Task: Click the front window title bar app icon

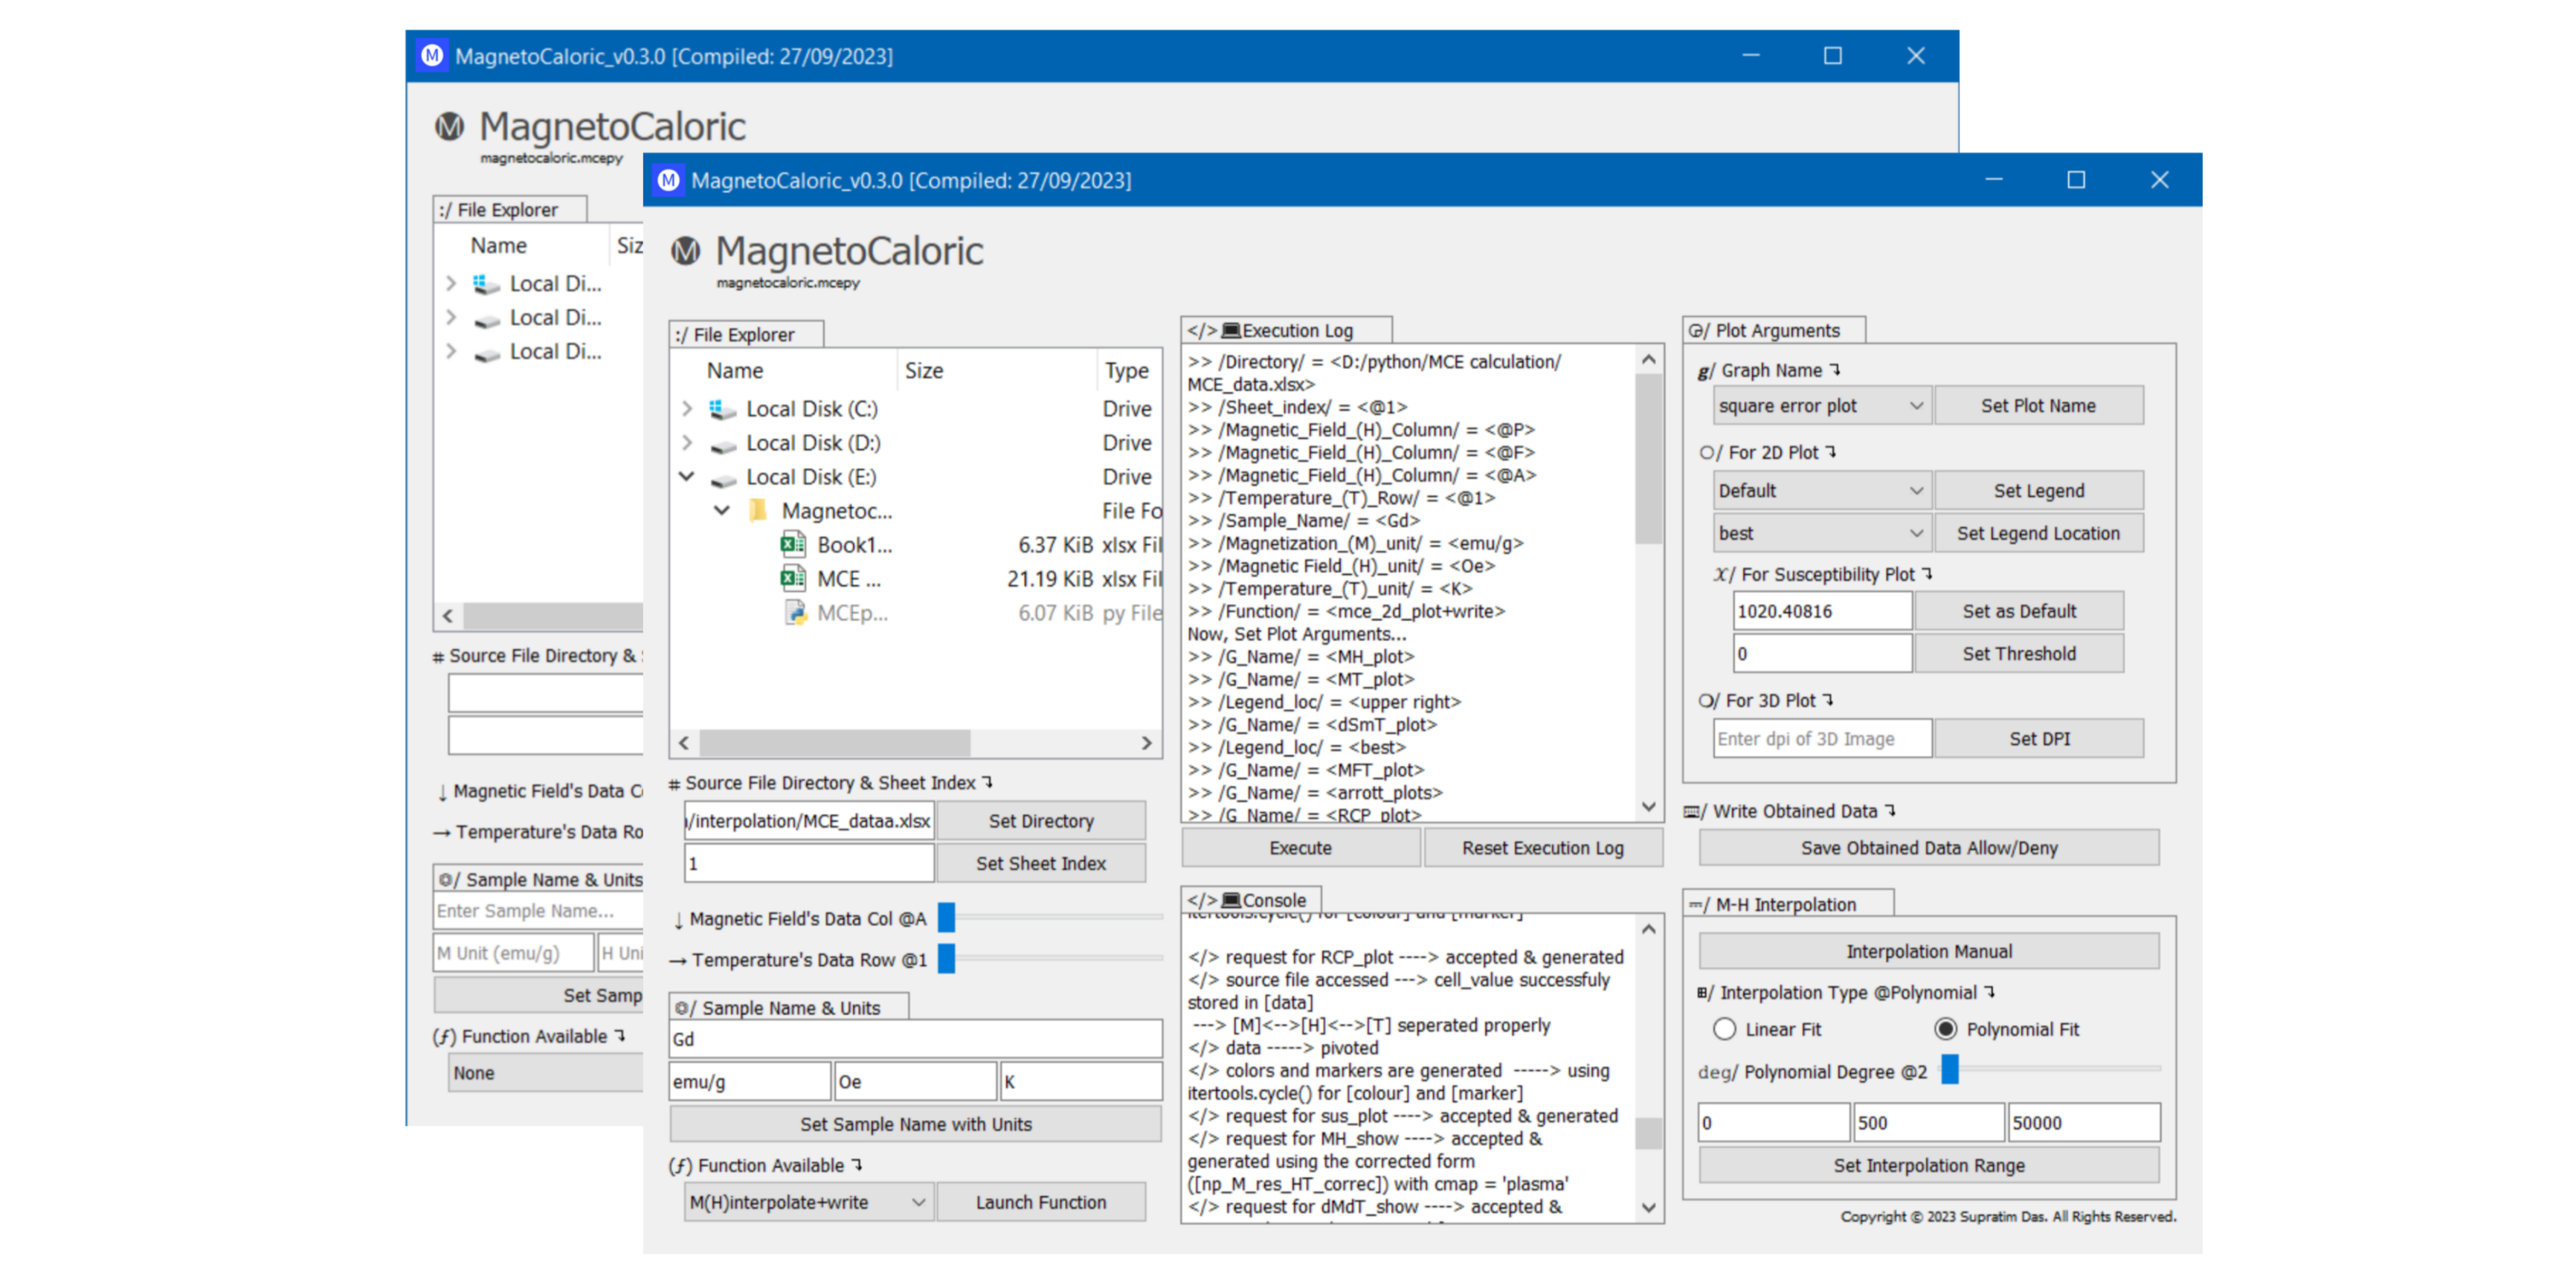Action: [x=669, y=180]
